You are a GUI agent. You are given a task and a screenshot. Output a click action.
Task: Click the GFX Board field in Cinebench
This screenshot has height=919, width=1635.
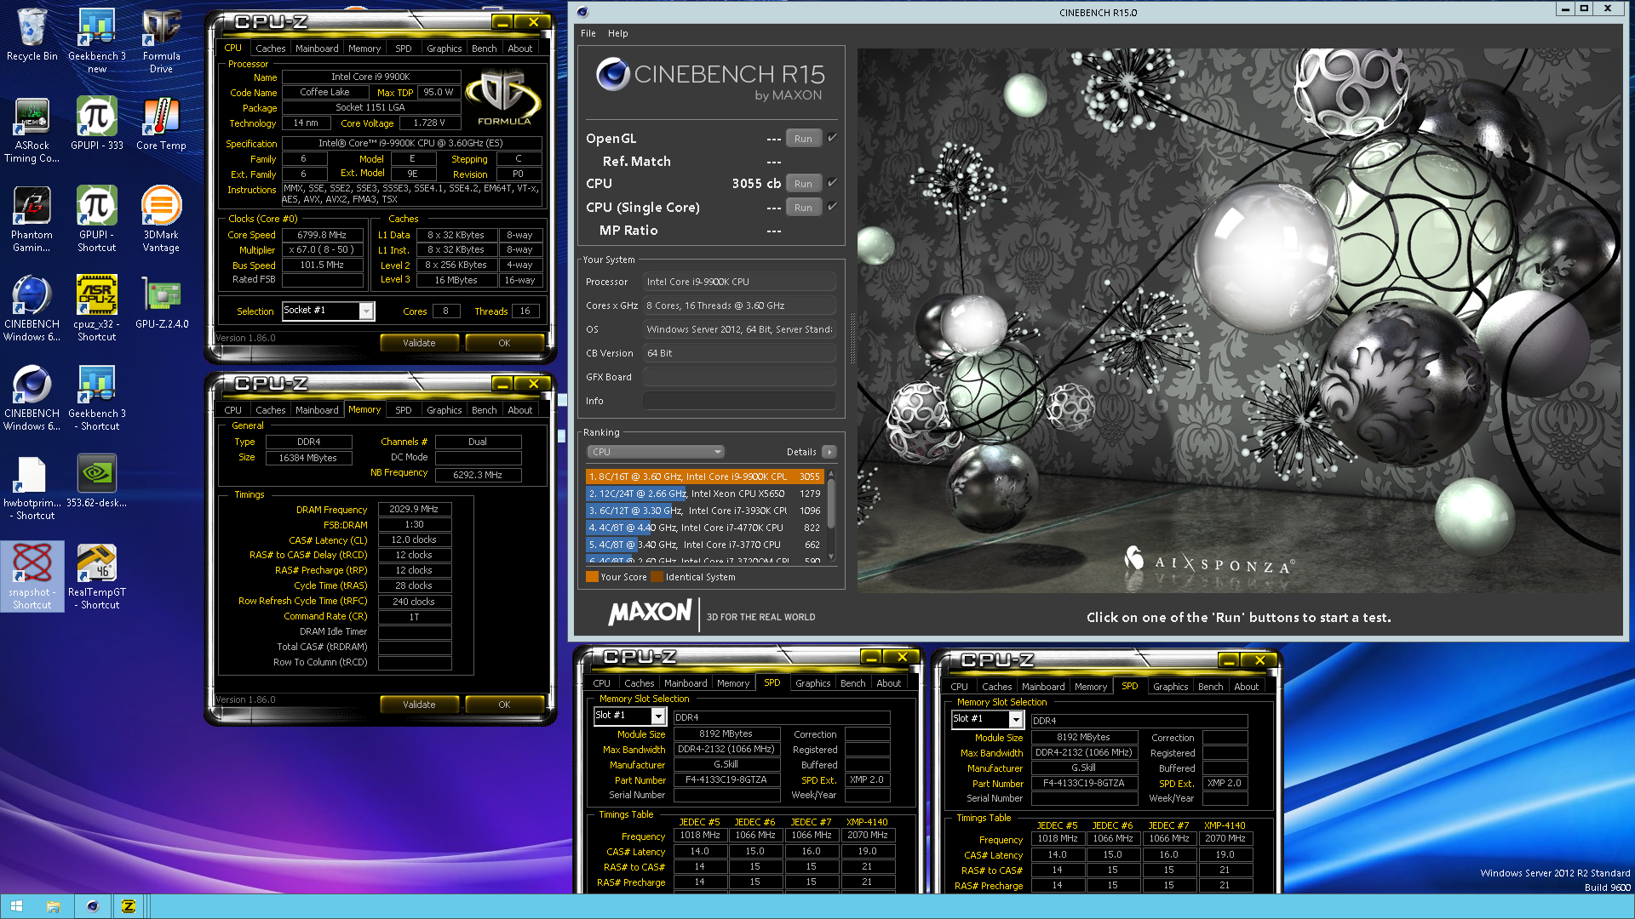739,377
